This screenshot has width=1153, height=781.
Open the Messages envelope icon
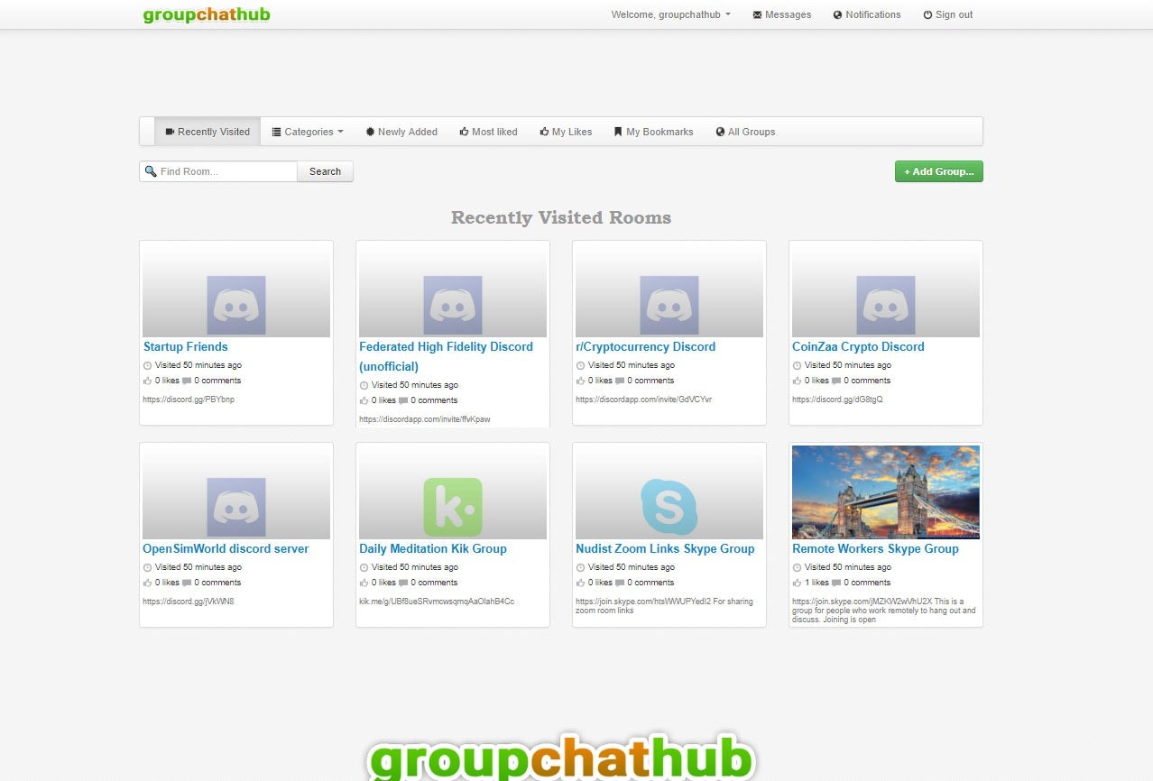pyautogui.click(x=756, y=14)
